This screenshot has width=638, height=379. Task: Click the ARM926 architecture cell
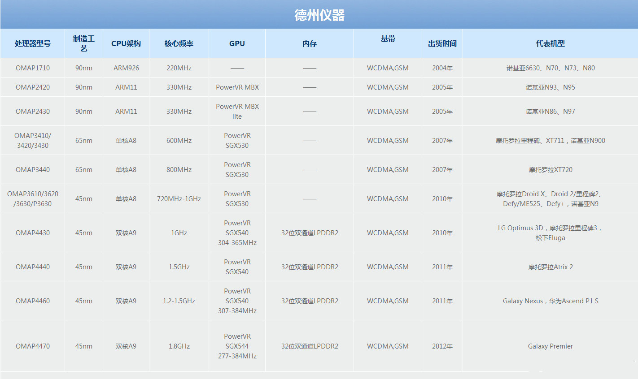[126, 68]
